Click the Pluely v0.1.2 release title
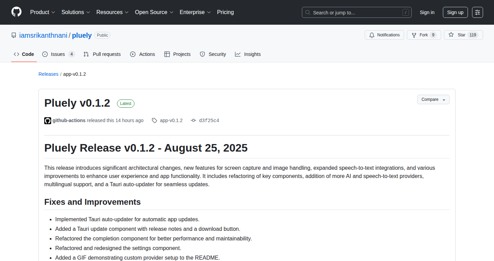Viewport: 494px width, 261px height. tap(77, 103)
